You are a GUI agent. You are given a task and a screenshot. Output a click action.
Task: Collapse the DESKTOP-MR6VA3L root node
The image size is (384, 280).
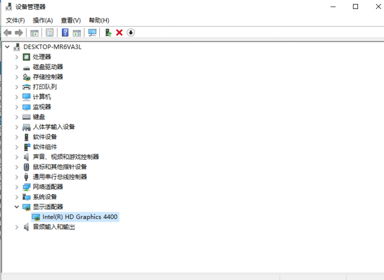coord(7,47)
